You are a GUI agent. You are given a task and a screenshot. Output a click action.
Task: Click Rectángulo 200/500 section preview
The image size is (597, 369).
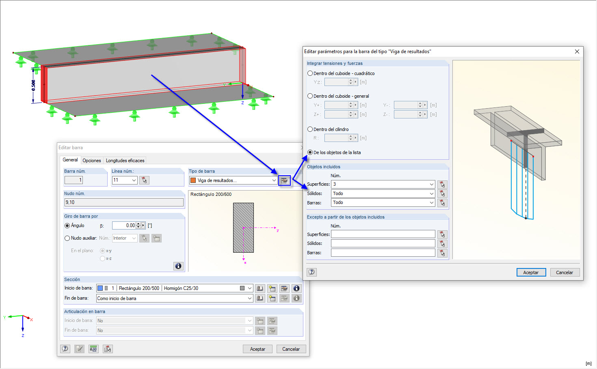pos(243,228)
